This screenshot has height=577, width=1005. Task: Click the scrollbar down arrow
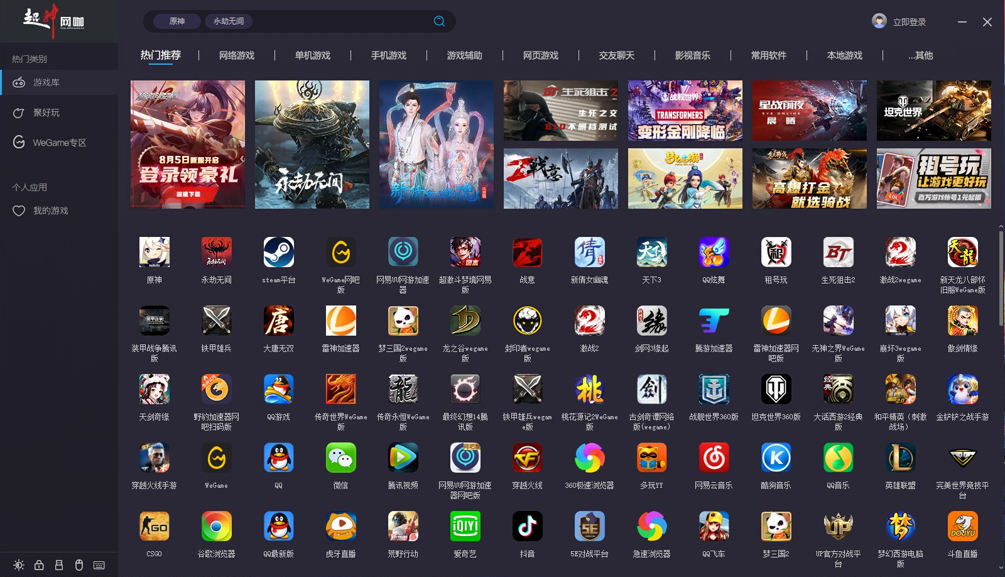[1001, 568]
